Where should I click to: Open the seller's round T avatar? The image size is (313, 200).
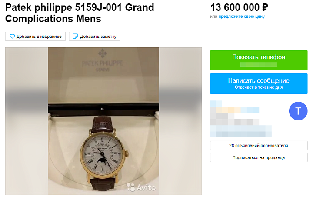tap(298, 111)
